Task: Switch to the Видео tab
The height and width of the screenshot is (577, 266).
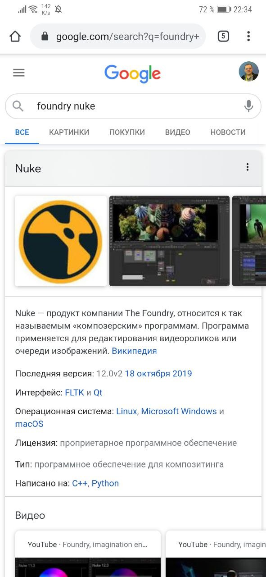Action: 178,132
